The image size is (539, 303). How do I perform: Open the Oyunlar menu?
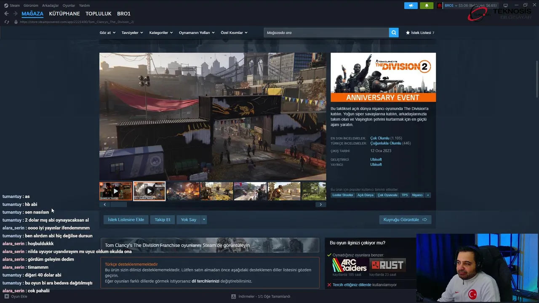pos(69,5)
